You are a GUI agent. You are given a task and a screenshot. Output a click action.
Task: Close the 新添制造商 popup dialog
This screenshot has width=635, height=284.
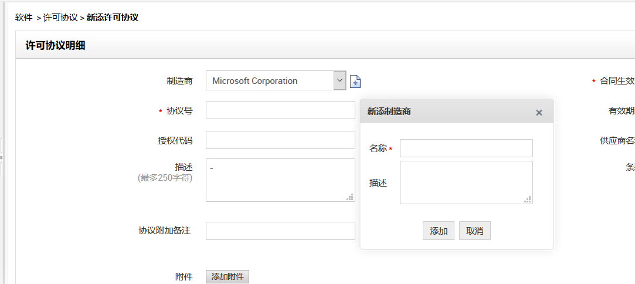tap(539, 113)
